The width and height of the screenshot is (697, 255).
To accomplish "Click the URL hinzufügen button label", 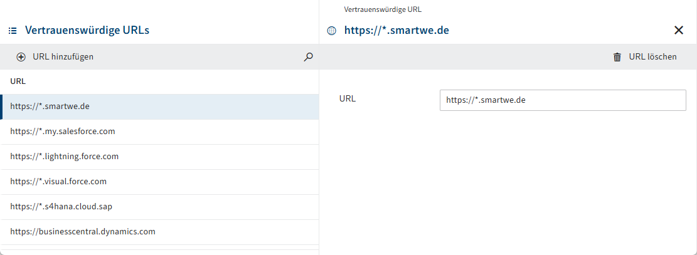I will click(63, 57).
